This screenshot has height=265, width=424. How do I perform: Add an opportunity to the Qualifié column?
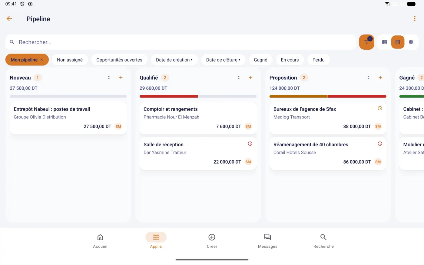coord(250,78)
